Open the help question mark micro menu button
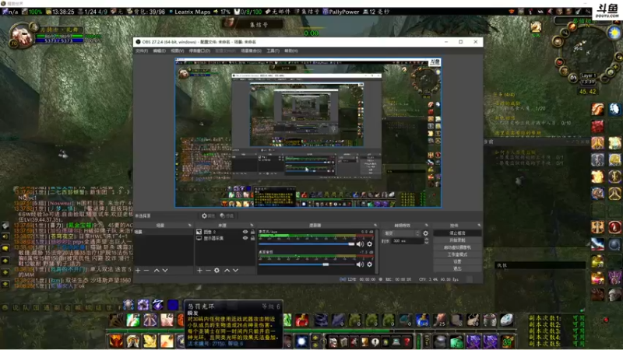This screenshot has width=623, height=350. coord(407,341)
